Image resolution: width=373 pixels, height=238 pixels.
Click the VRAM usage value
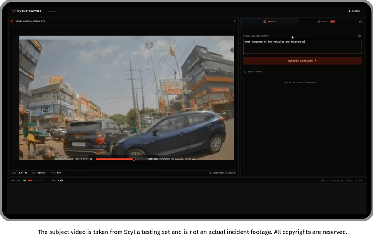61,181
